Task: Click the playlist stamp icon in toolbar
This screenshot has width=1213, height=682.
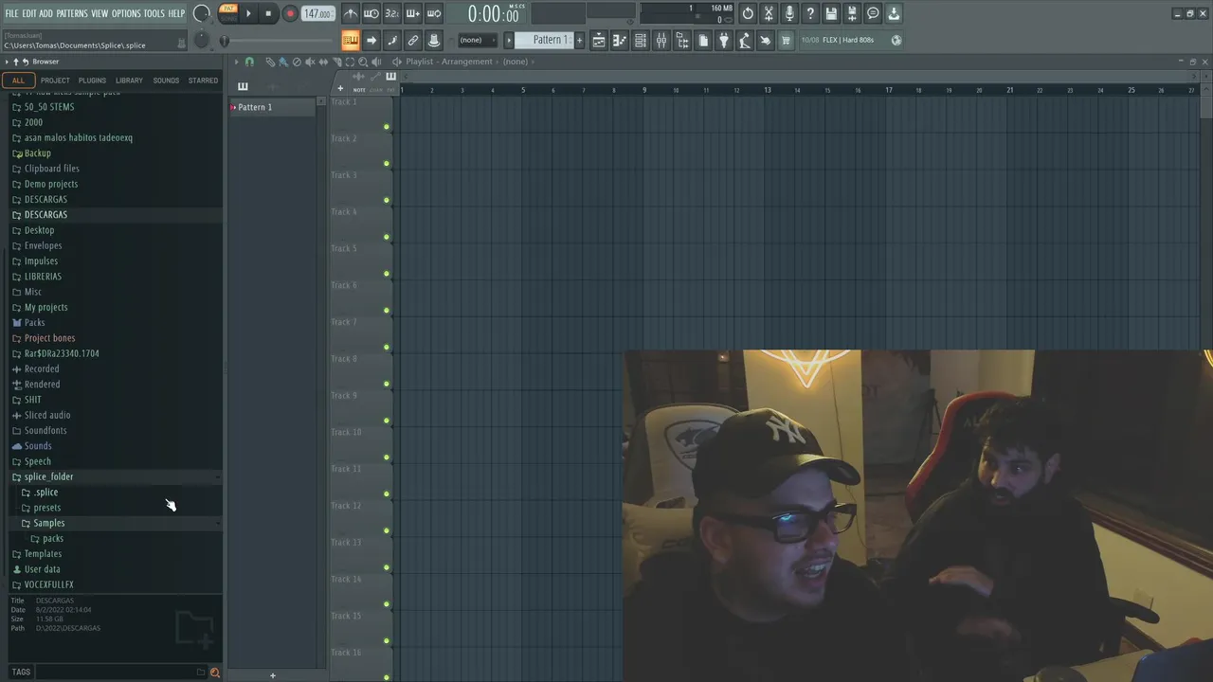Action: [x=434, y=40]
